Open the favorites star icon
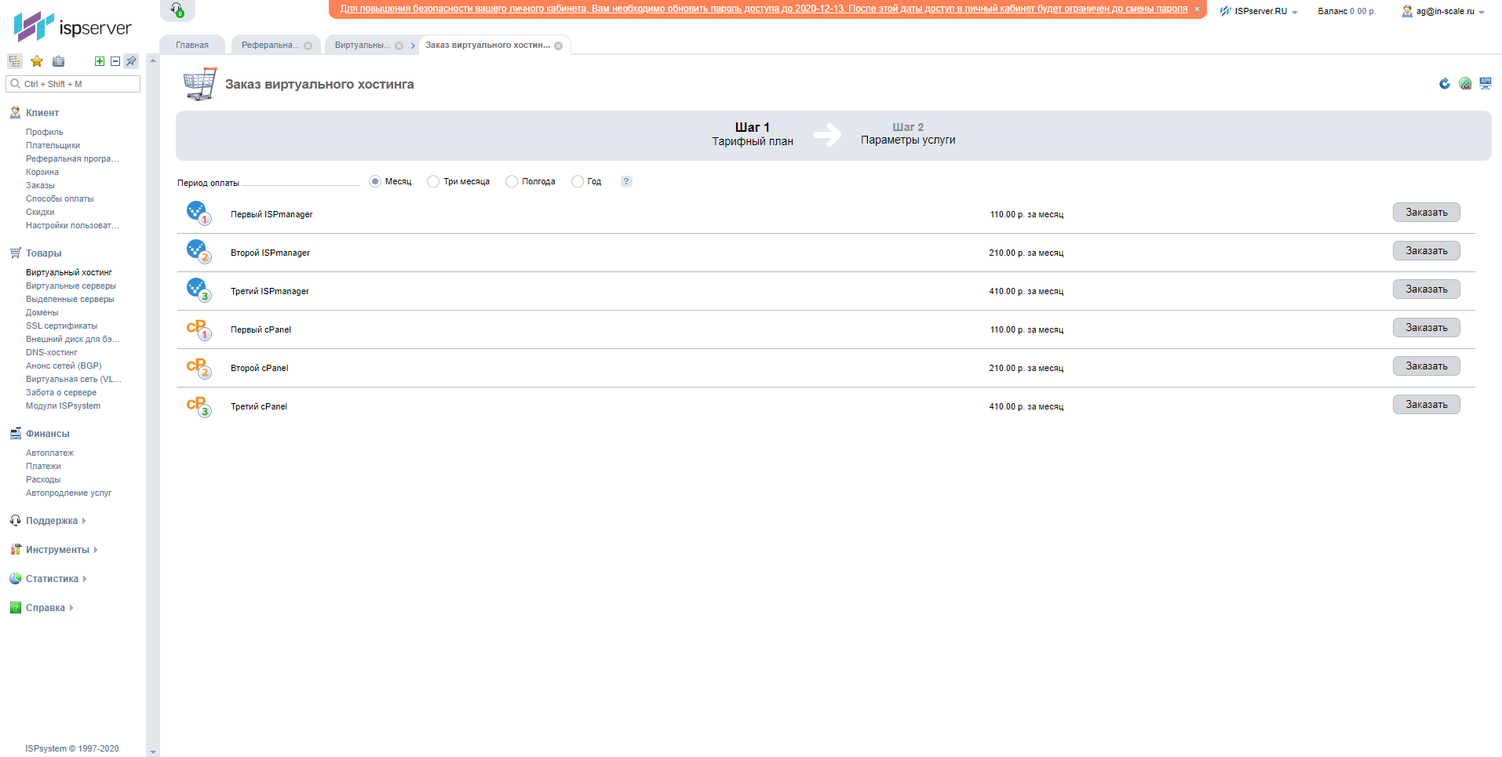 pyautogui.click(x=37, y=61)
